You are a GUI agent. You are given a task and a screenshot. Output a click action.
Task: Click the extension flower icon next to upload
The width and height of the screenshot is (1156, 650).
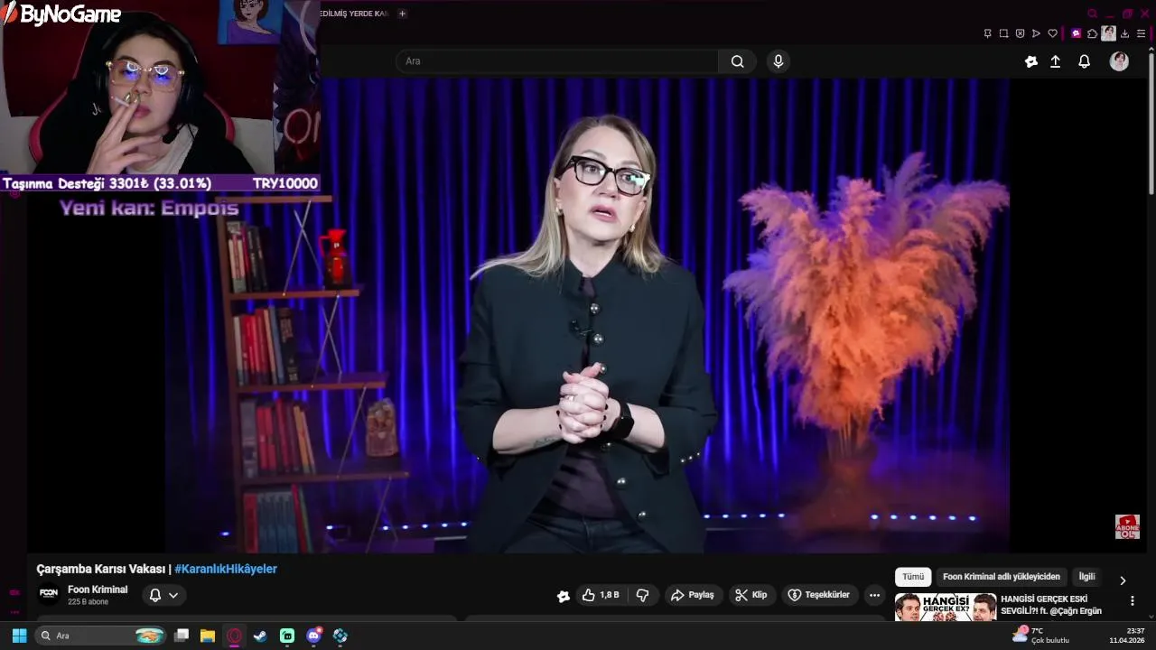1031,61
